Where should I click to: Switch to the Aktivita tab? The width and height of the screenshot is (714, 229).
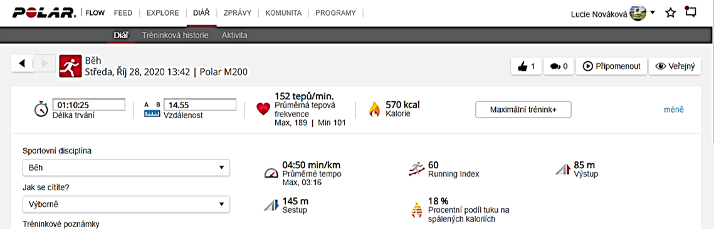(234, 35)
